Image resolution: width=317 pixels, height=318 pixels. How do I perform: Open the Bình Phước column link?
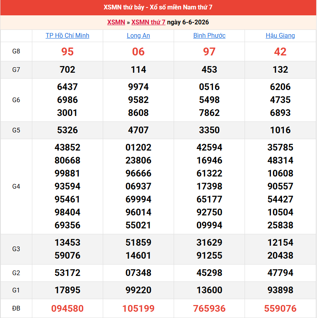(209, 35)
